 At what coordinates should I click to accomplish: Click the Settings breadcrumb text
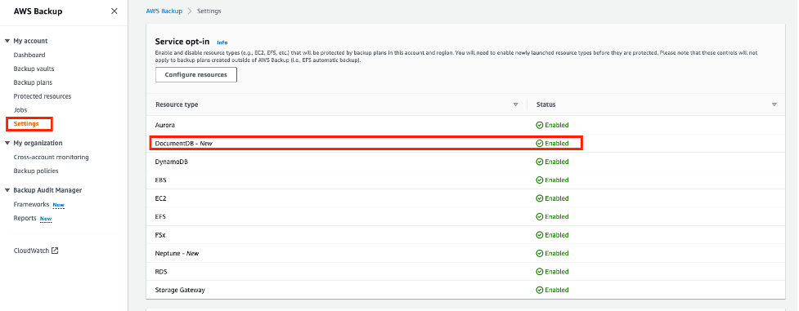209,11
